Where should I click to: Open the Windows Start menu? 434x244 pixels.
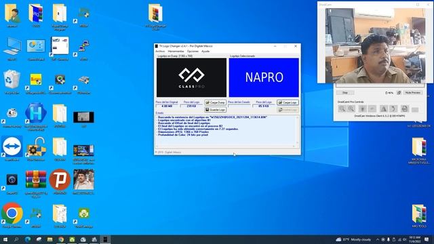[x=5, y=239]
